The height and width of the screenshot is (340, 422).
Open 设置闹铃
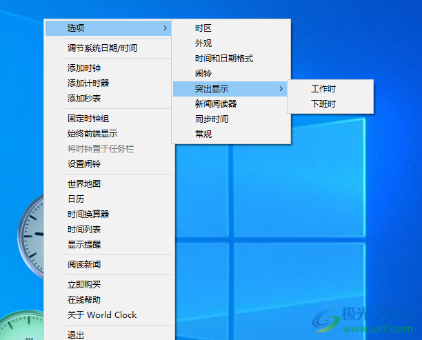point(108,163)
